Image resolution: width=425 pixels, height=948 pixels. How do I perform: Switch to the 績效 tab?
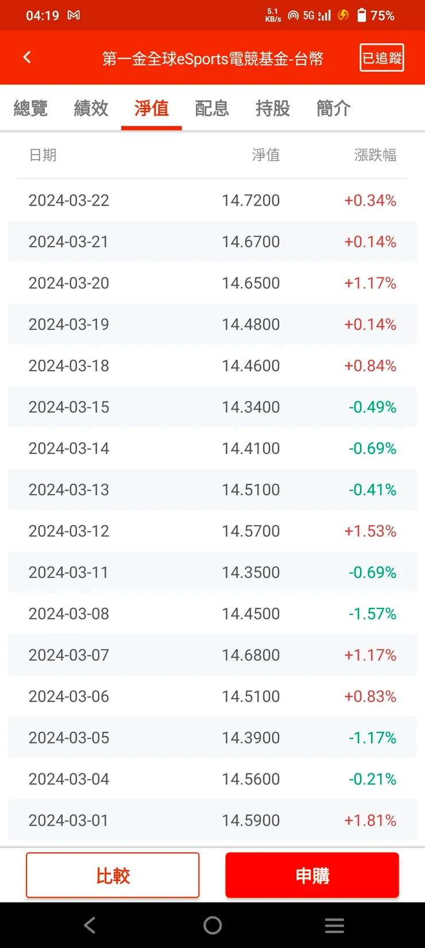coord(91,108)
